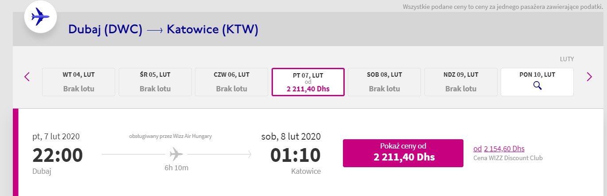The width and height of the screenshot is (607, 196).
Task: Click the Cena WIZZ Discount Club label
Action: pos(508,158)
